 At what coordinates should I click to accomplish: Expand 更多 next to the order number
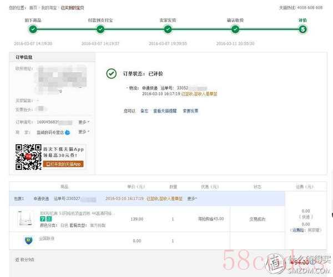click(x=84, y=122)
